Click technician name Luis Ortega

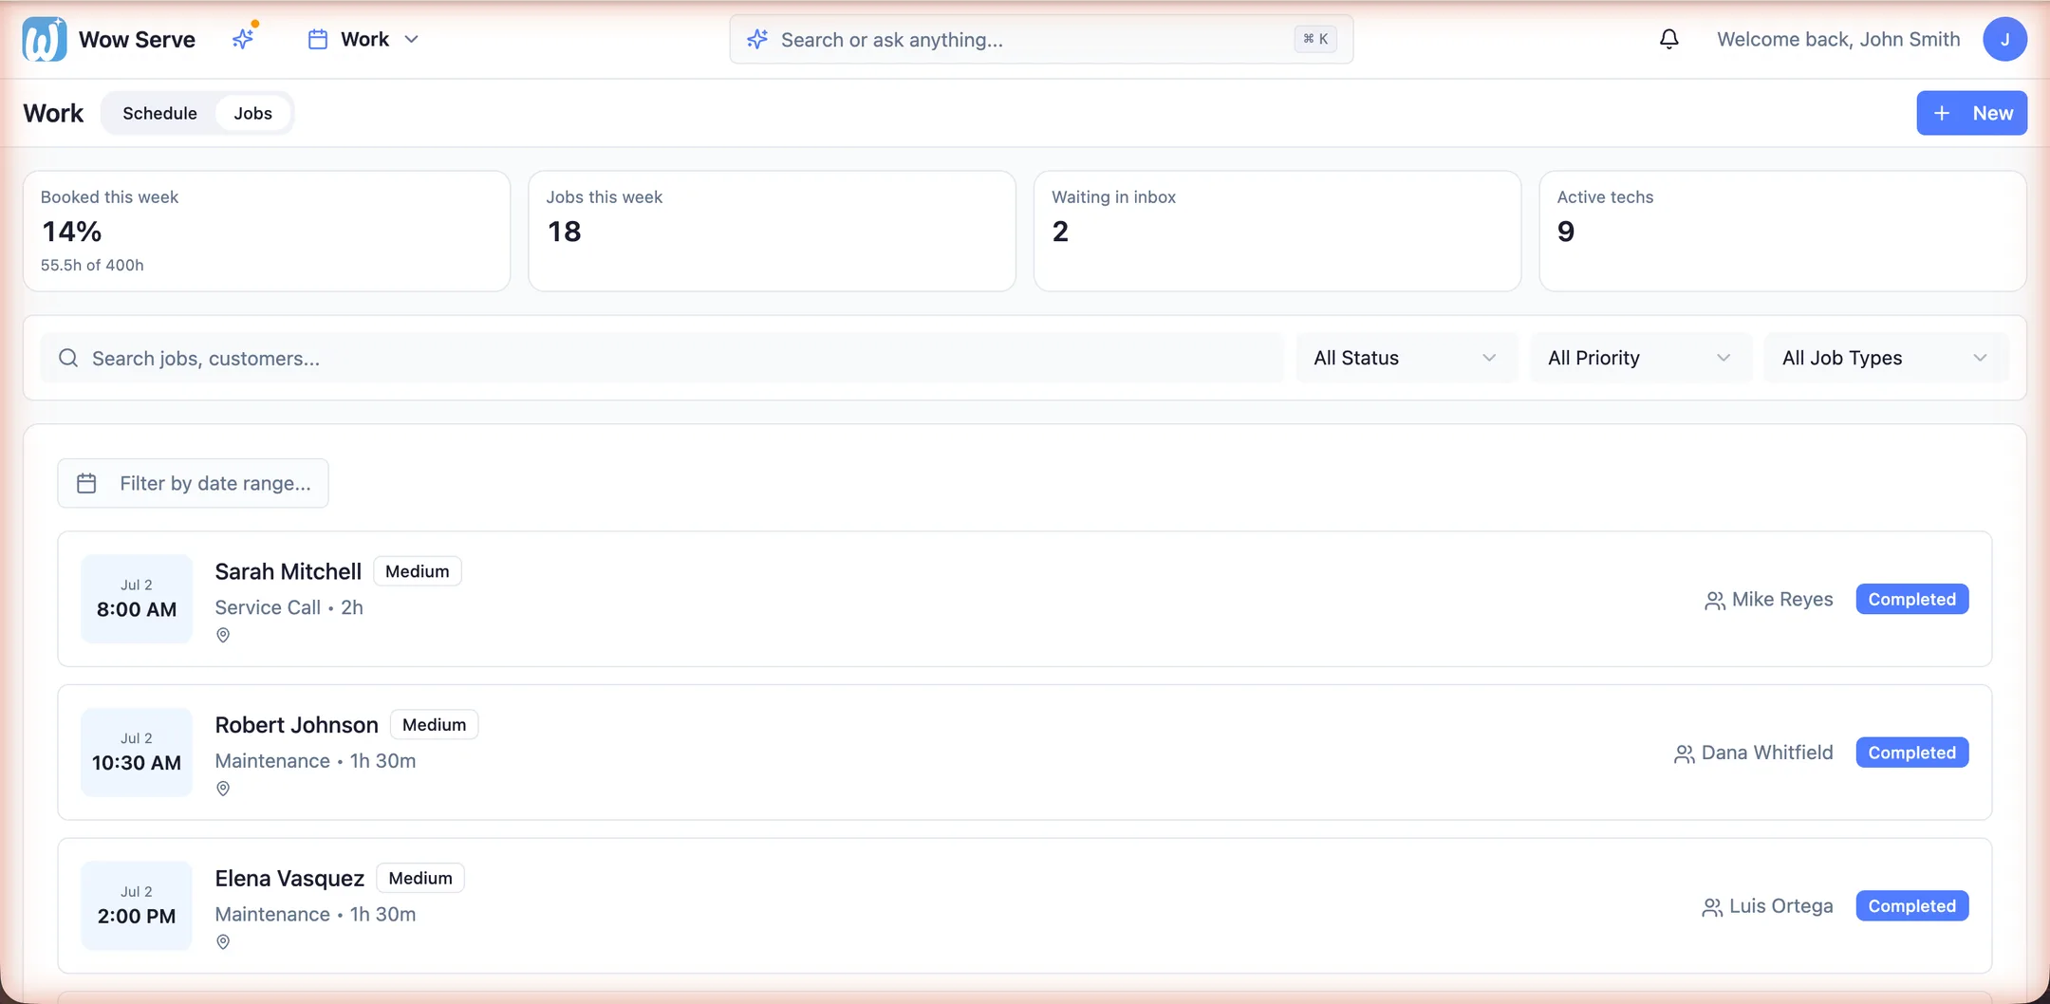(x=1780, y=906)
